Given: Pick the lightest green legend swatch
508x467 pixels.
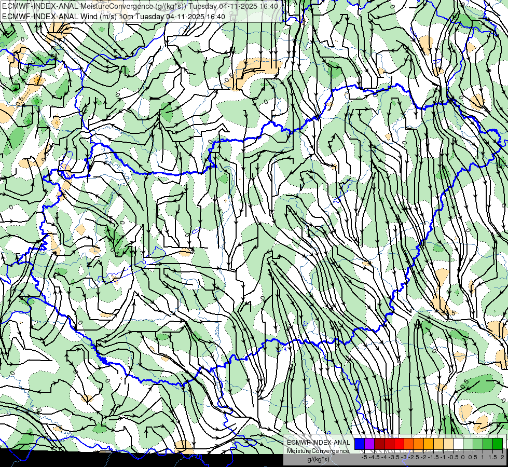Looking at the screenshot, I should click(468, 444).
